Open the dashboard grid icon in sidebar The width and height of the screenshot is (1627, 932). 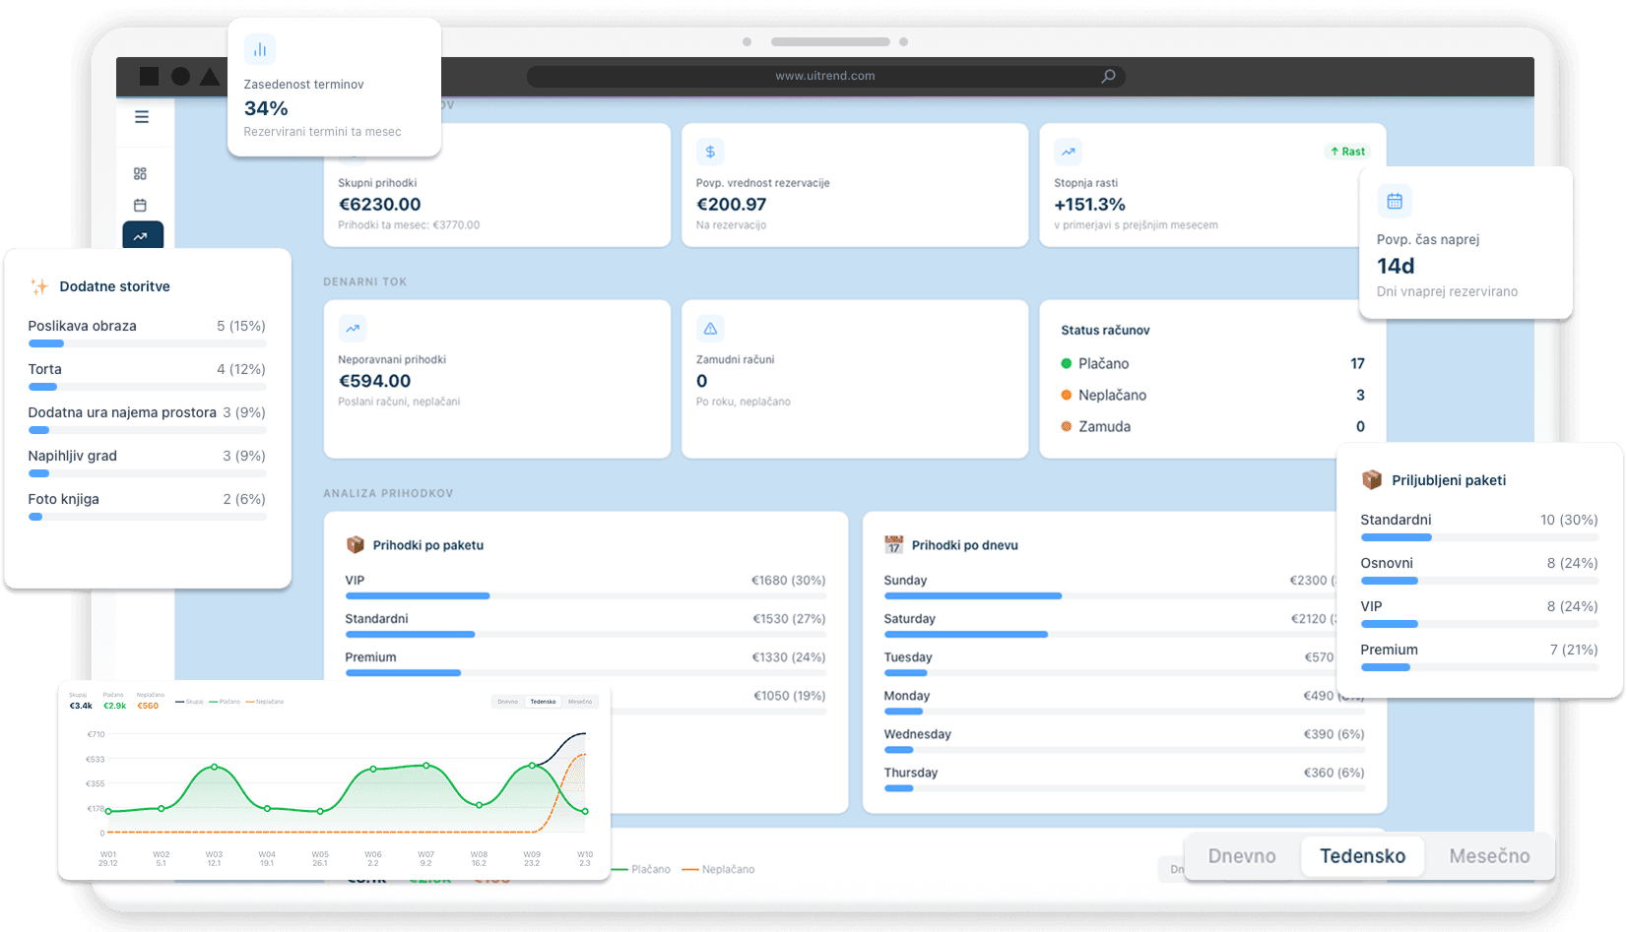pyautogui.click(x=140, y=174)
